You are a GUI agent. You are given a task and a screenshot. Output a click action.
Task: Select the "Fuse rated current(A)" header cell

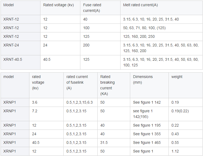click(92, 8)
